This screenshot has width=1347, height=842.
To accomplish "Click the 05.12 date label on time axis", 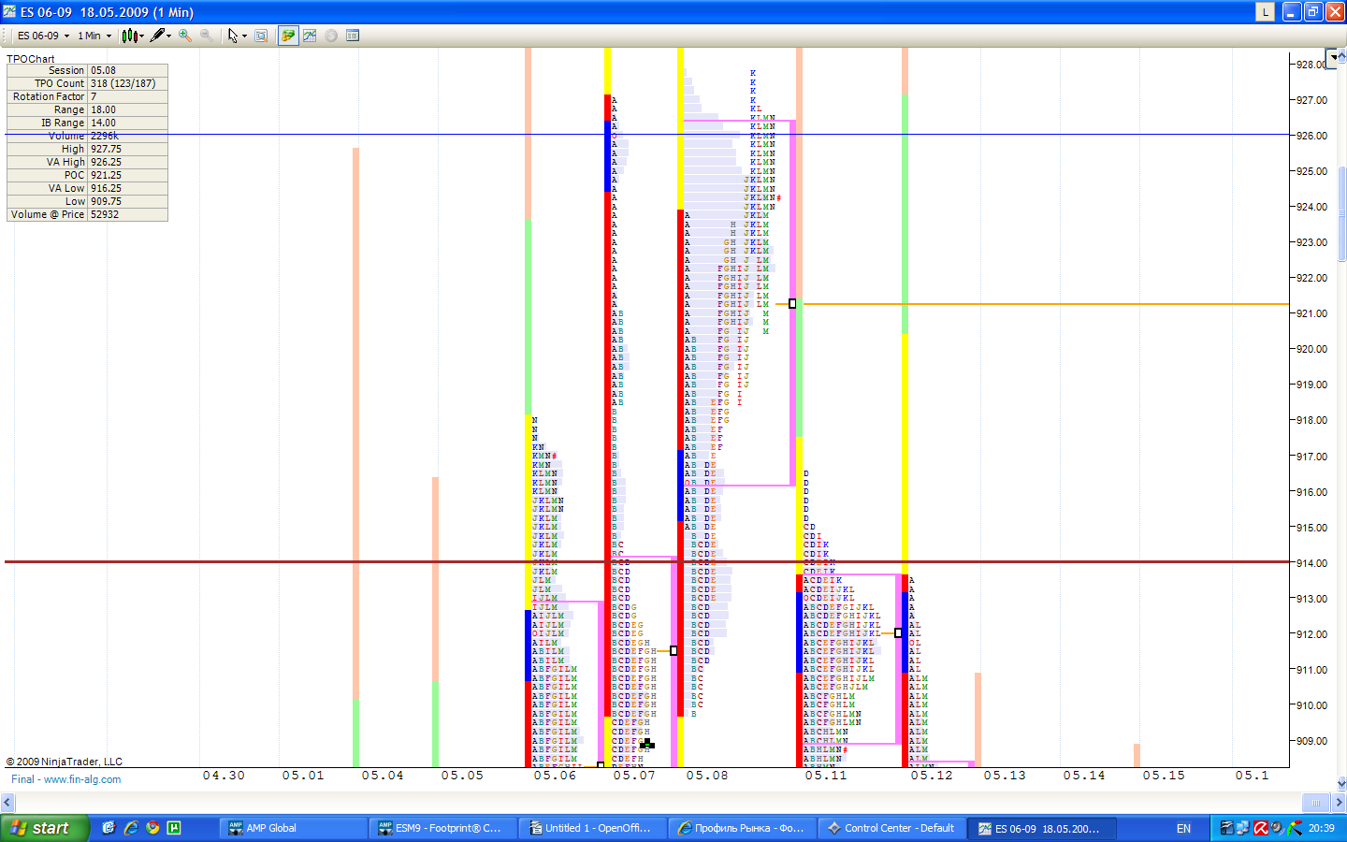I will click(x=932, y=776).
